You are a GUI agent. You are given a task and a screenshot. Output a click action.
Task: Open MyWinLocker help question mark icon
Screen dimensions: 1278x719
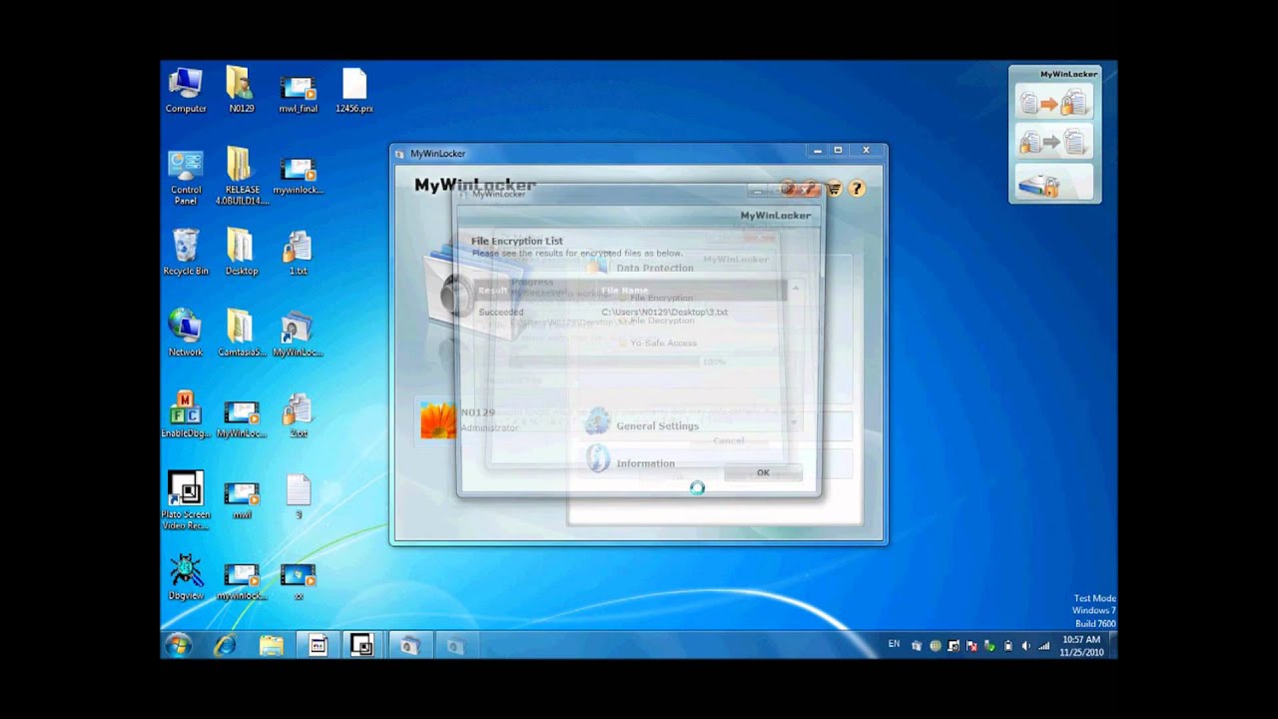[856, 188]
